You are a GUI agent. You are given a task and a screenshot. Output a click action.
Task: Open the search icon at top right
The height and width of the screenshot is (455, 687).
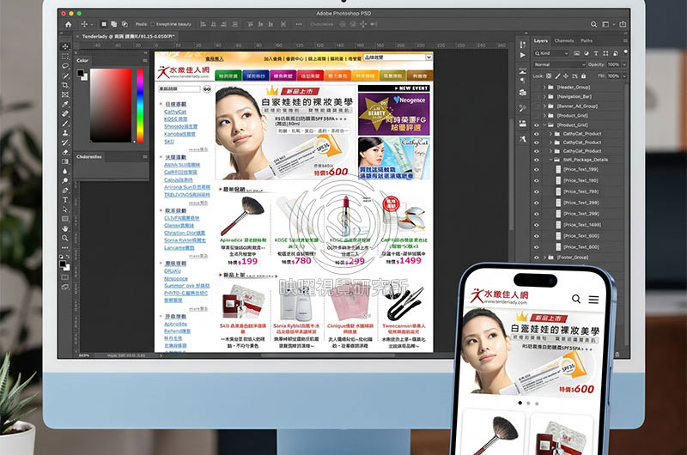click(x=593, y=25)
